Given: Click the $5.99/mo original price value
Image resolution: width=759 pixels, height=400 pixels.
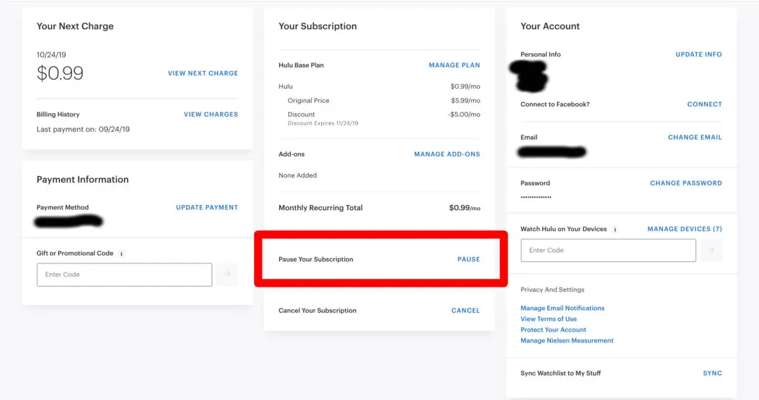Looking at the screenshot, I should pyautogui.click(x=465, y=101).
